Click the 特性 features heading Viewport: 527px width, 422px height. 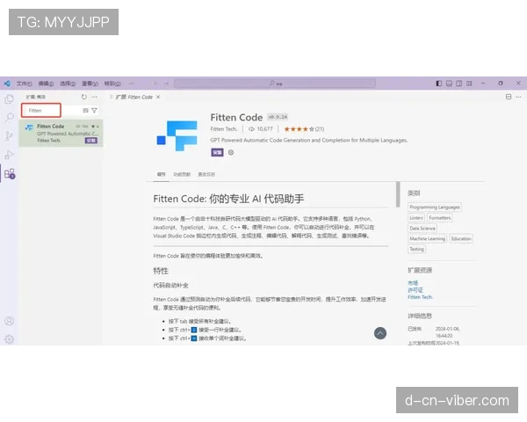161,271
